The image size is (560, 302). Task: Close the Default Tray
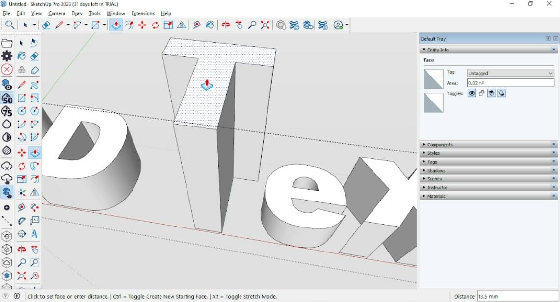click(x=556, y=39)
